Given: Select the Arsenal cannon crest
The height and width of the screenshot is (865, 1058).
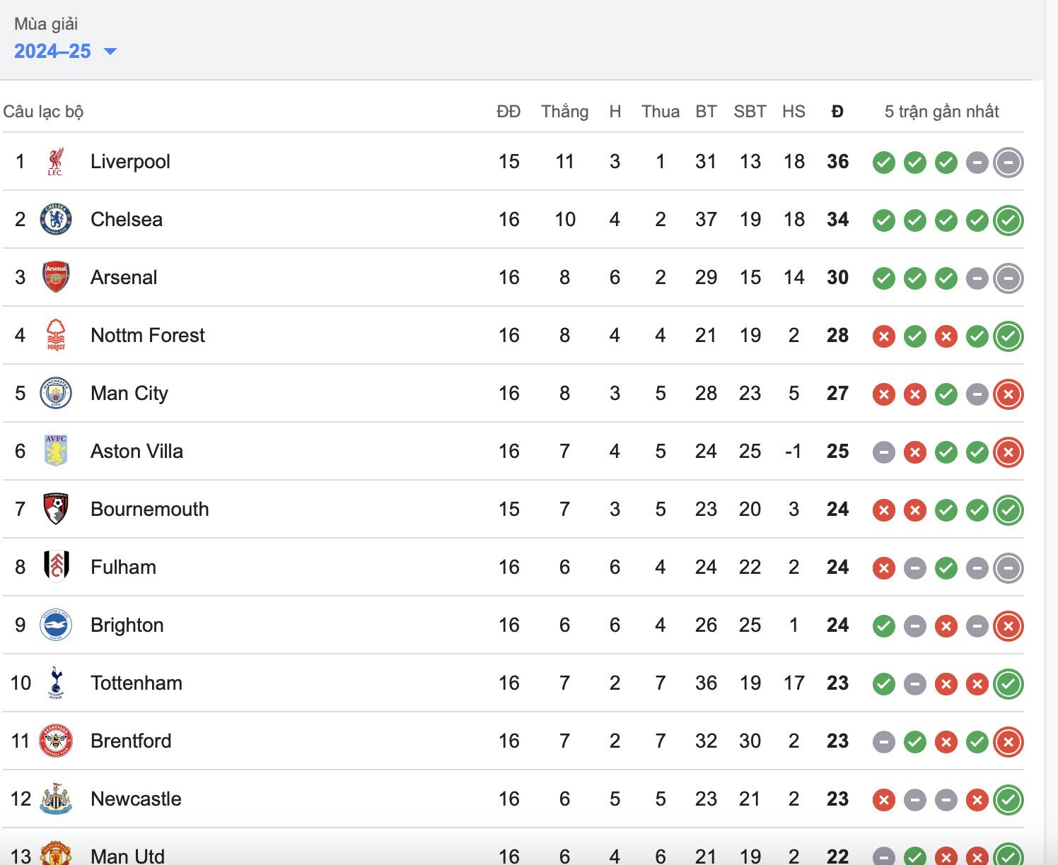Looking at the screenshot, I should (55, 277).
